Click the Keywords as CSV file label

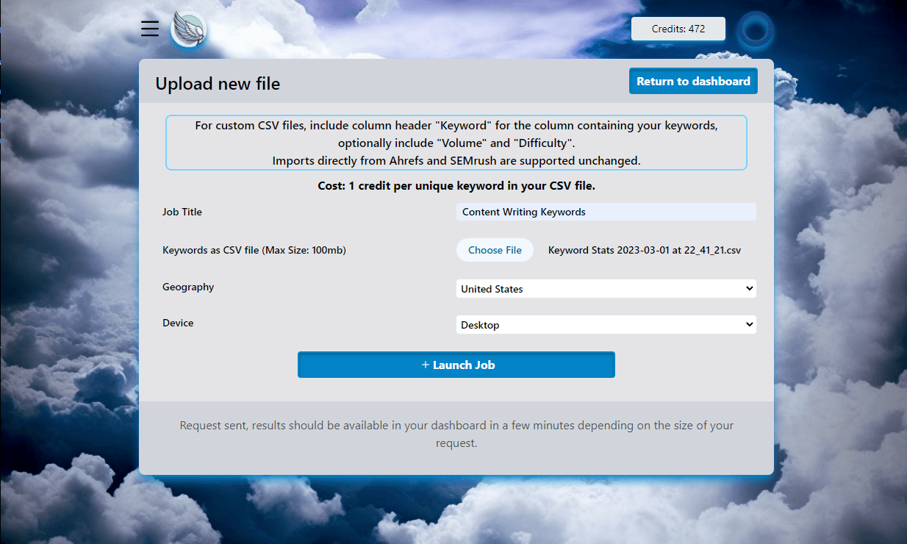pos(254,250)
